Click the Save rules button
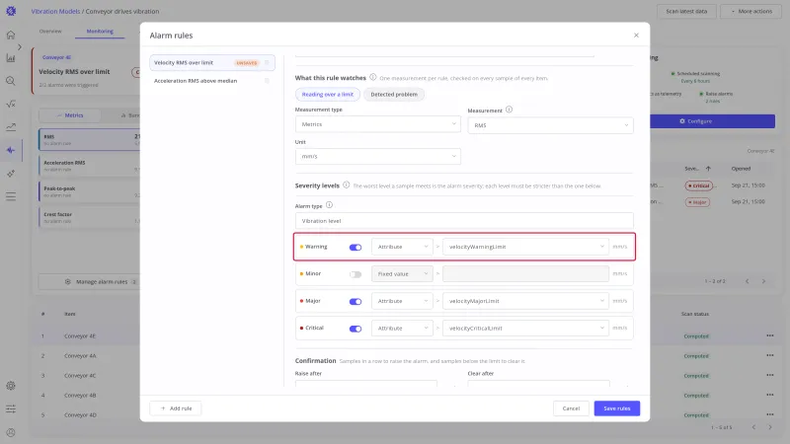Image resolution: width=790 pixels, height=444 pixels. (616, 408)
